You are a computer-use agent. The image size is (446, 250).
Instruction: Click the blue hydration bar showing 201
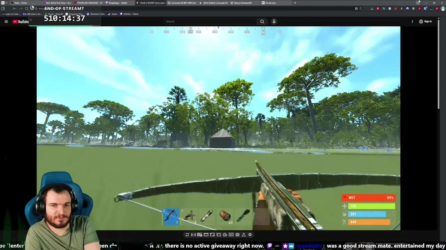(x=367, y=214)
